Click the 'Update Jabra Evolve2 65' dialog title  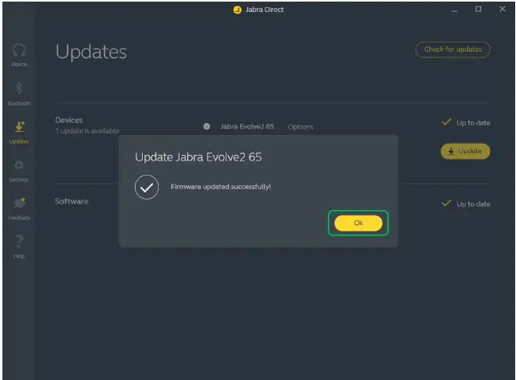[198, 157]
